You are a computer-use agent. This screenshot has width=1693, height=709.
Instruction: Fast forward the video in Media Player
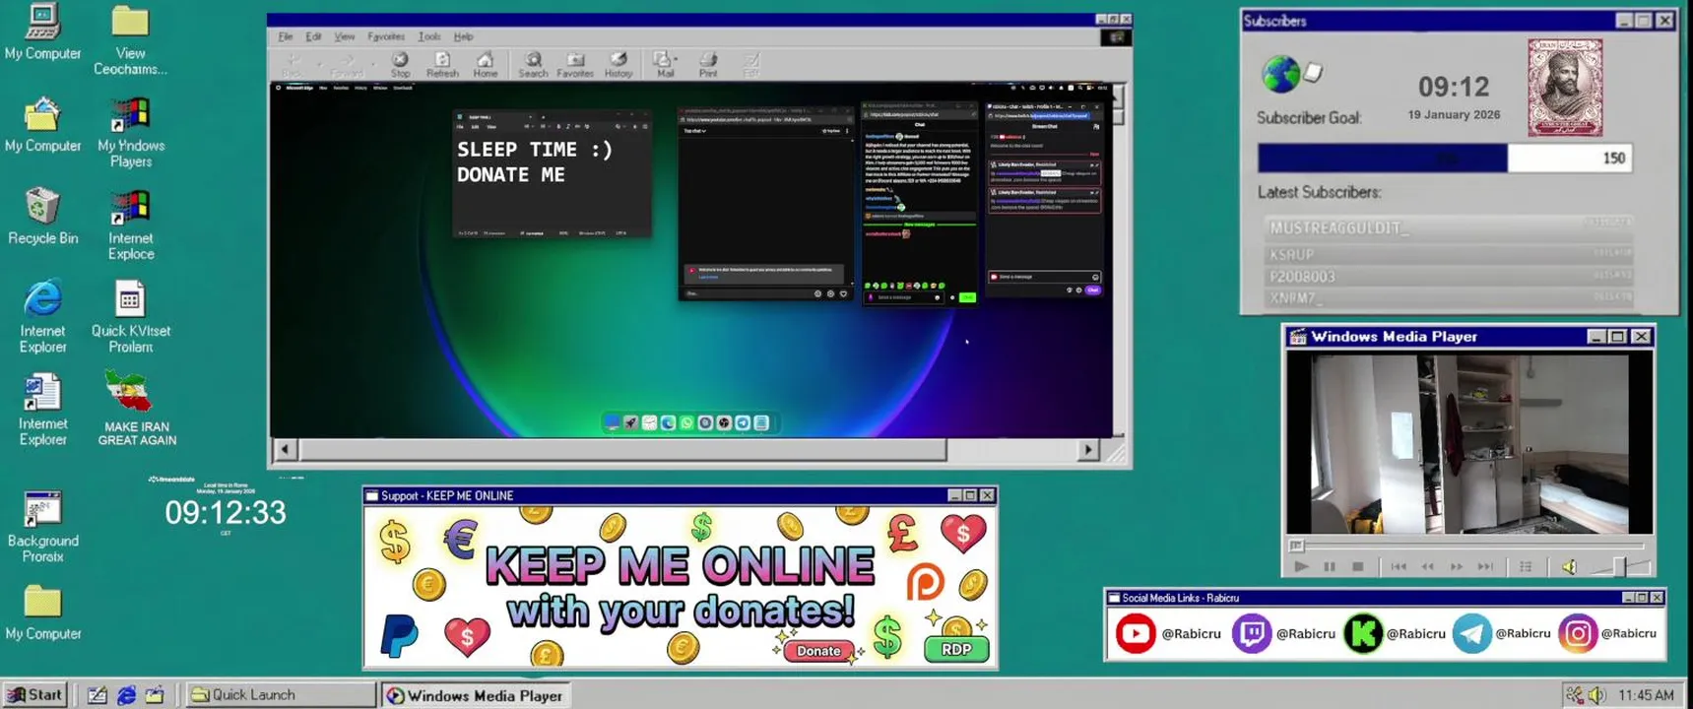pyautogui.click(x=1457, y=567)
